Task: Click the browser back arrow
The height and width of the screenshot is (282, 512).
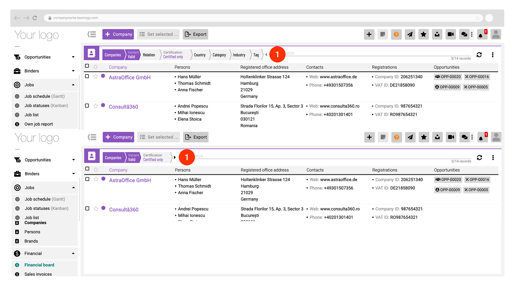Action: coord(17,18)
